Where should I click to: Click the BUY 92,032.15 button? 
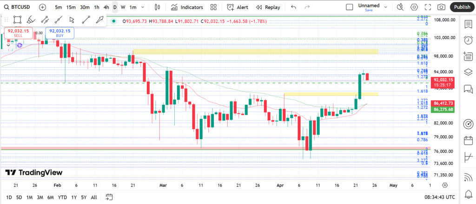(x=60, y=33)
